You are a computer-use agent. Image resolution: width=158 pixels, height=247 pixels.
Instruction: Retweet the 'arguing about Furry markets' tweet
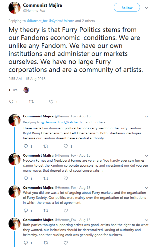pos(46,211)
